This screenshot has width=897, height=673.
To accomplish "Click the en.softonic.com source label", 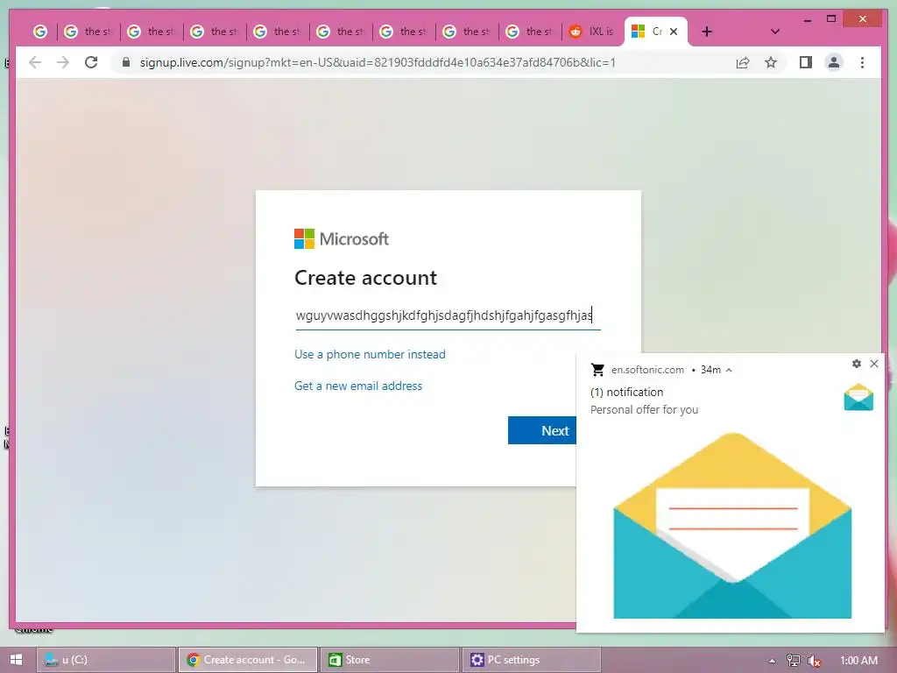I will click(647, 370).
